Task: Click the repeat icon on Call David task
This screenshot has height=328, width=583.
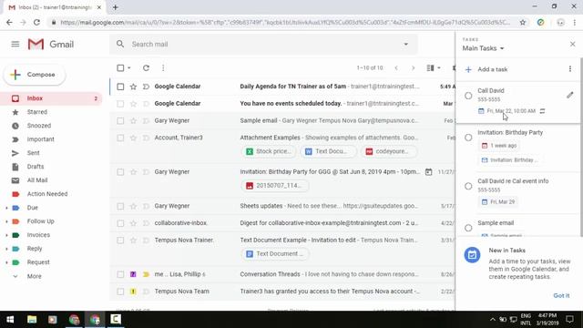Action: point(543,111)
